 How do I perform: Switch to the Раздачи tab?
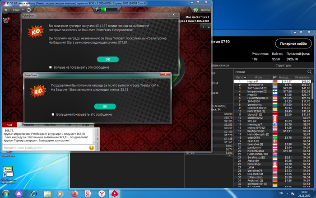[x=28, y=125]
